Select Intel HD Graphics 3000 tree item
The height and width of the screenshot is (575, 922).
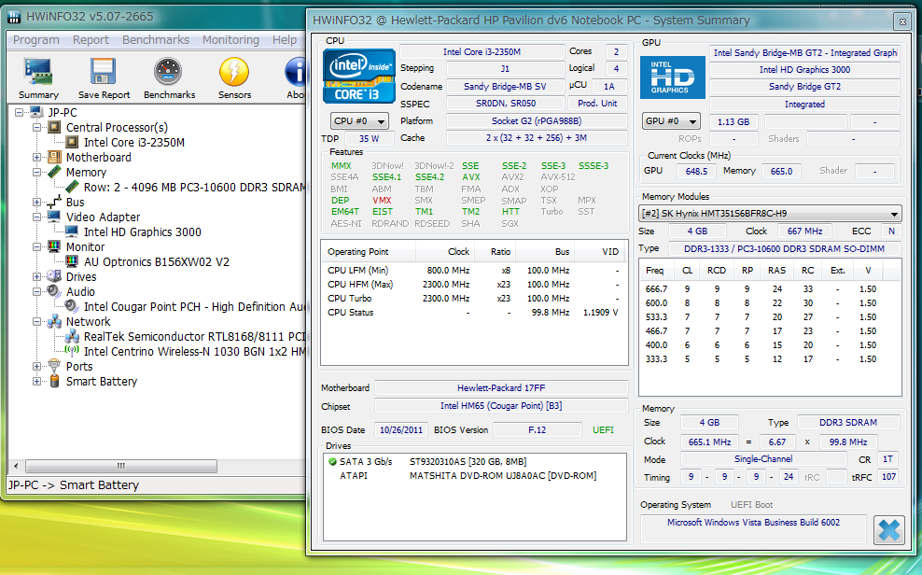point(142,232)
